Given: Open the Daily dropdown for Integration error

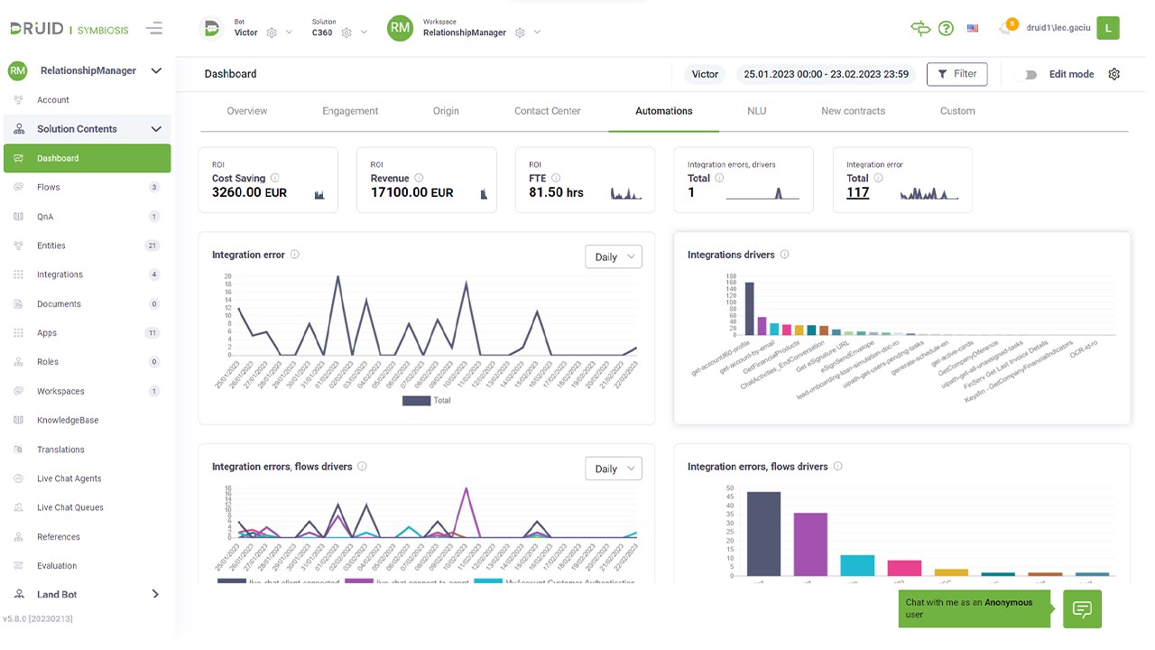Looking at the screenshot, I should 614,256.
